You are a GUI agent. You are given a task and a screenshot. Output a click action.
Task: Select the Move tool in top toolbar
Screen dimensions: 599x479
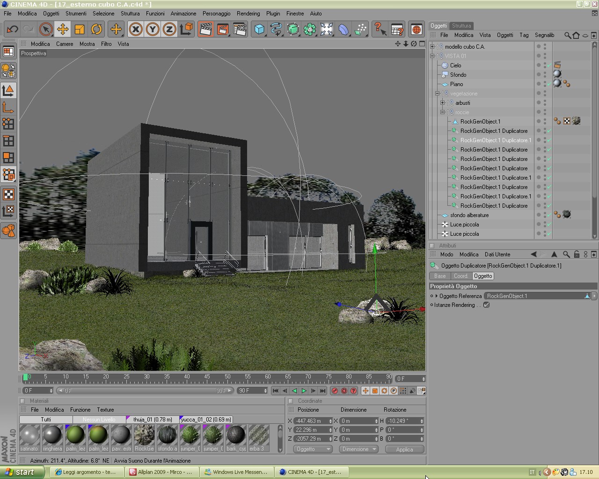pos(62,29)
